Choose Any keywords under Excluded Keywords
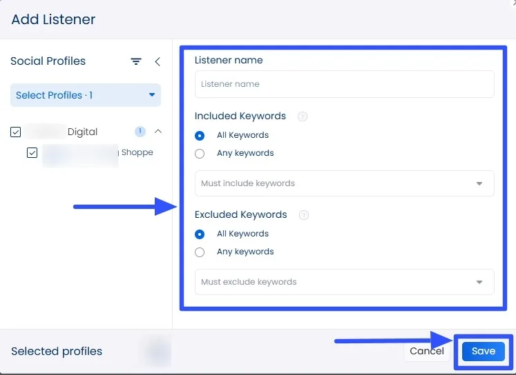This screenshot has width=516, height=375. (x=200, y=252)
